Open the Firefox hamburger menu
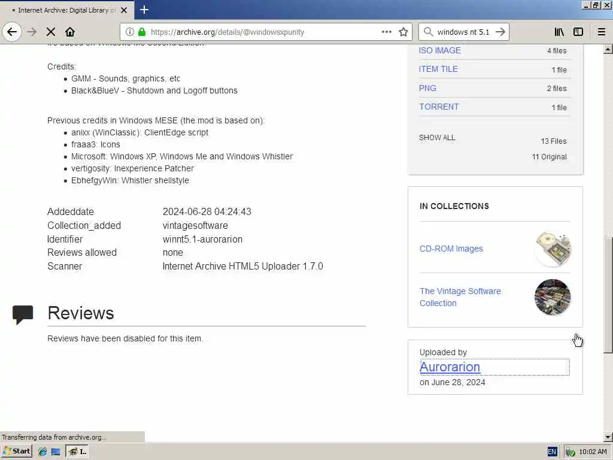Image resolution: width=613 pixels, height=460 pixels. pos(602,32)
